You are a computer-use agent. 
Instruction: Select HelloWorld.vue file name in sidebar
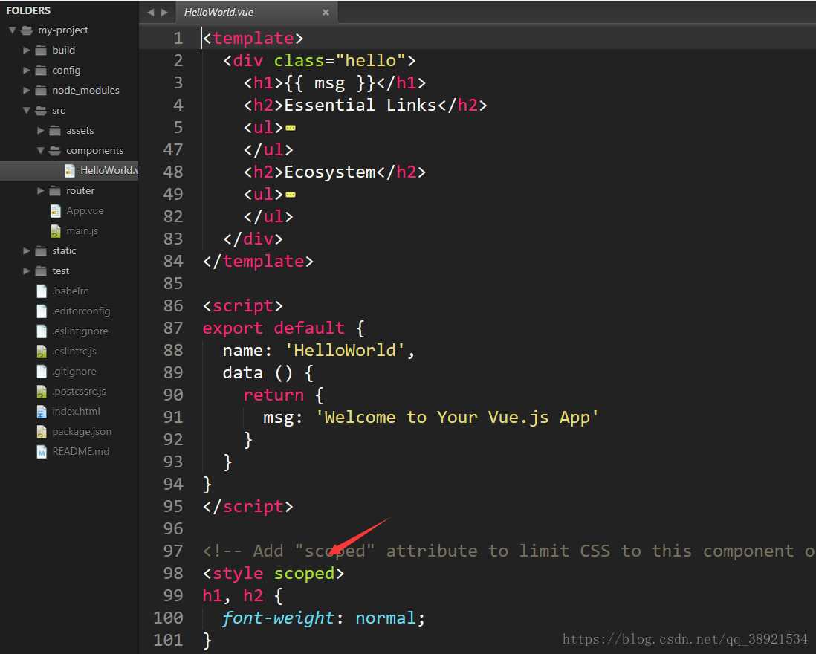(x=109, y=170)
